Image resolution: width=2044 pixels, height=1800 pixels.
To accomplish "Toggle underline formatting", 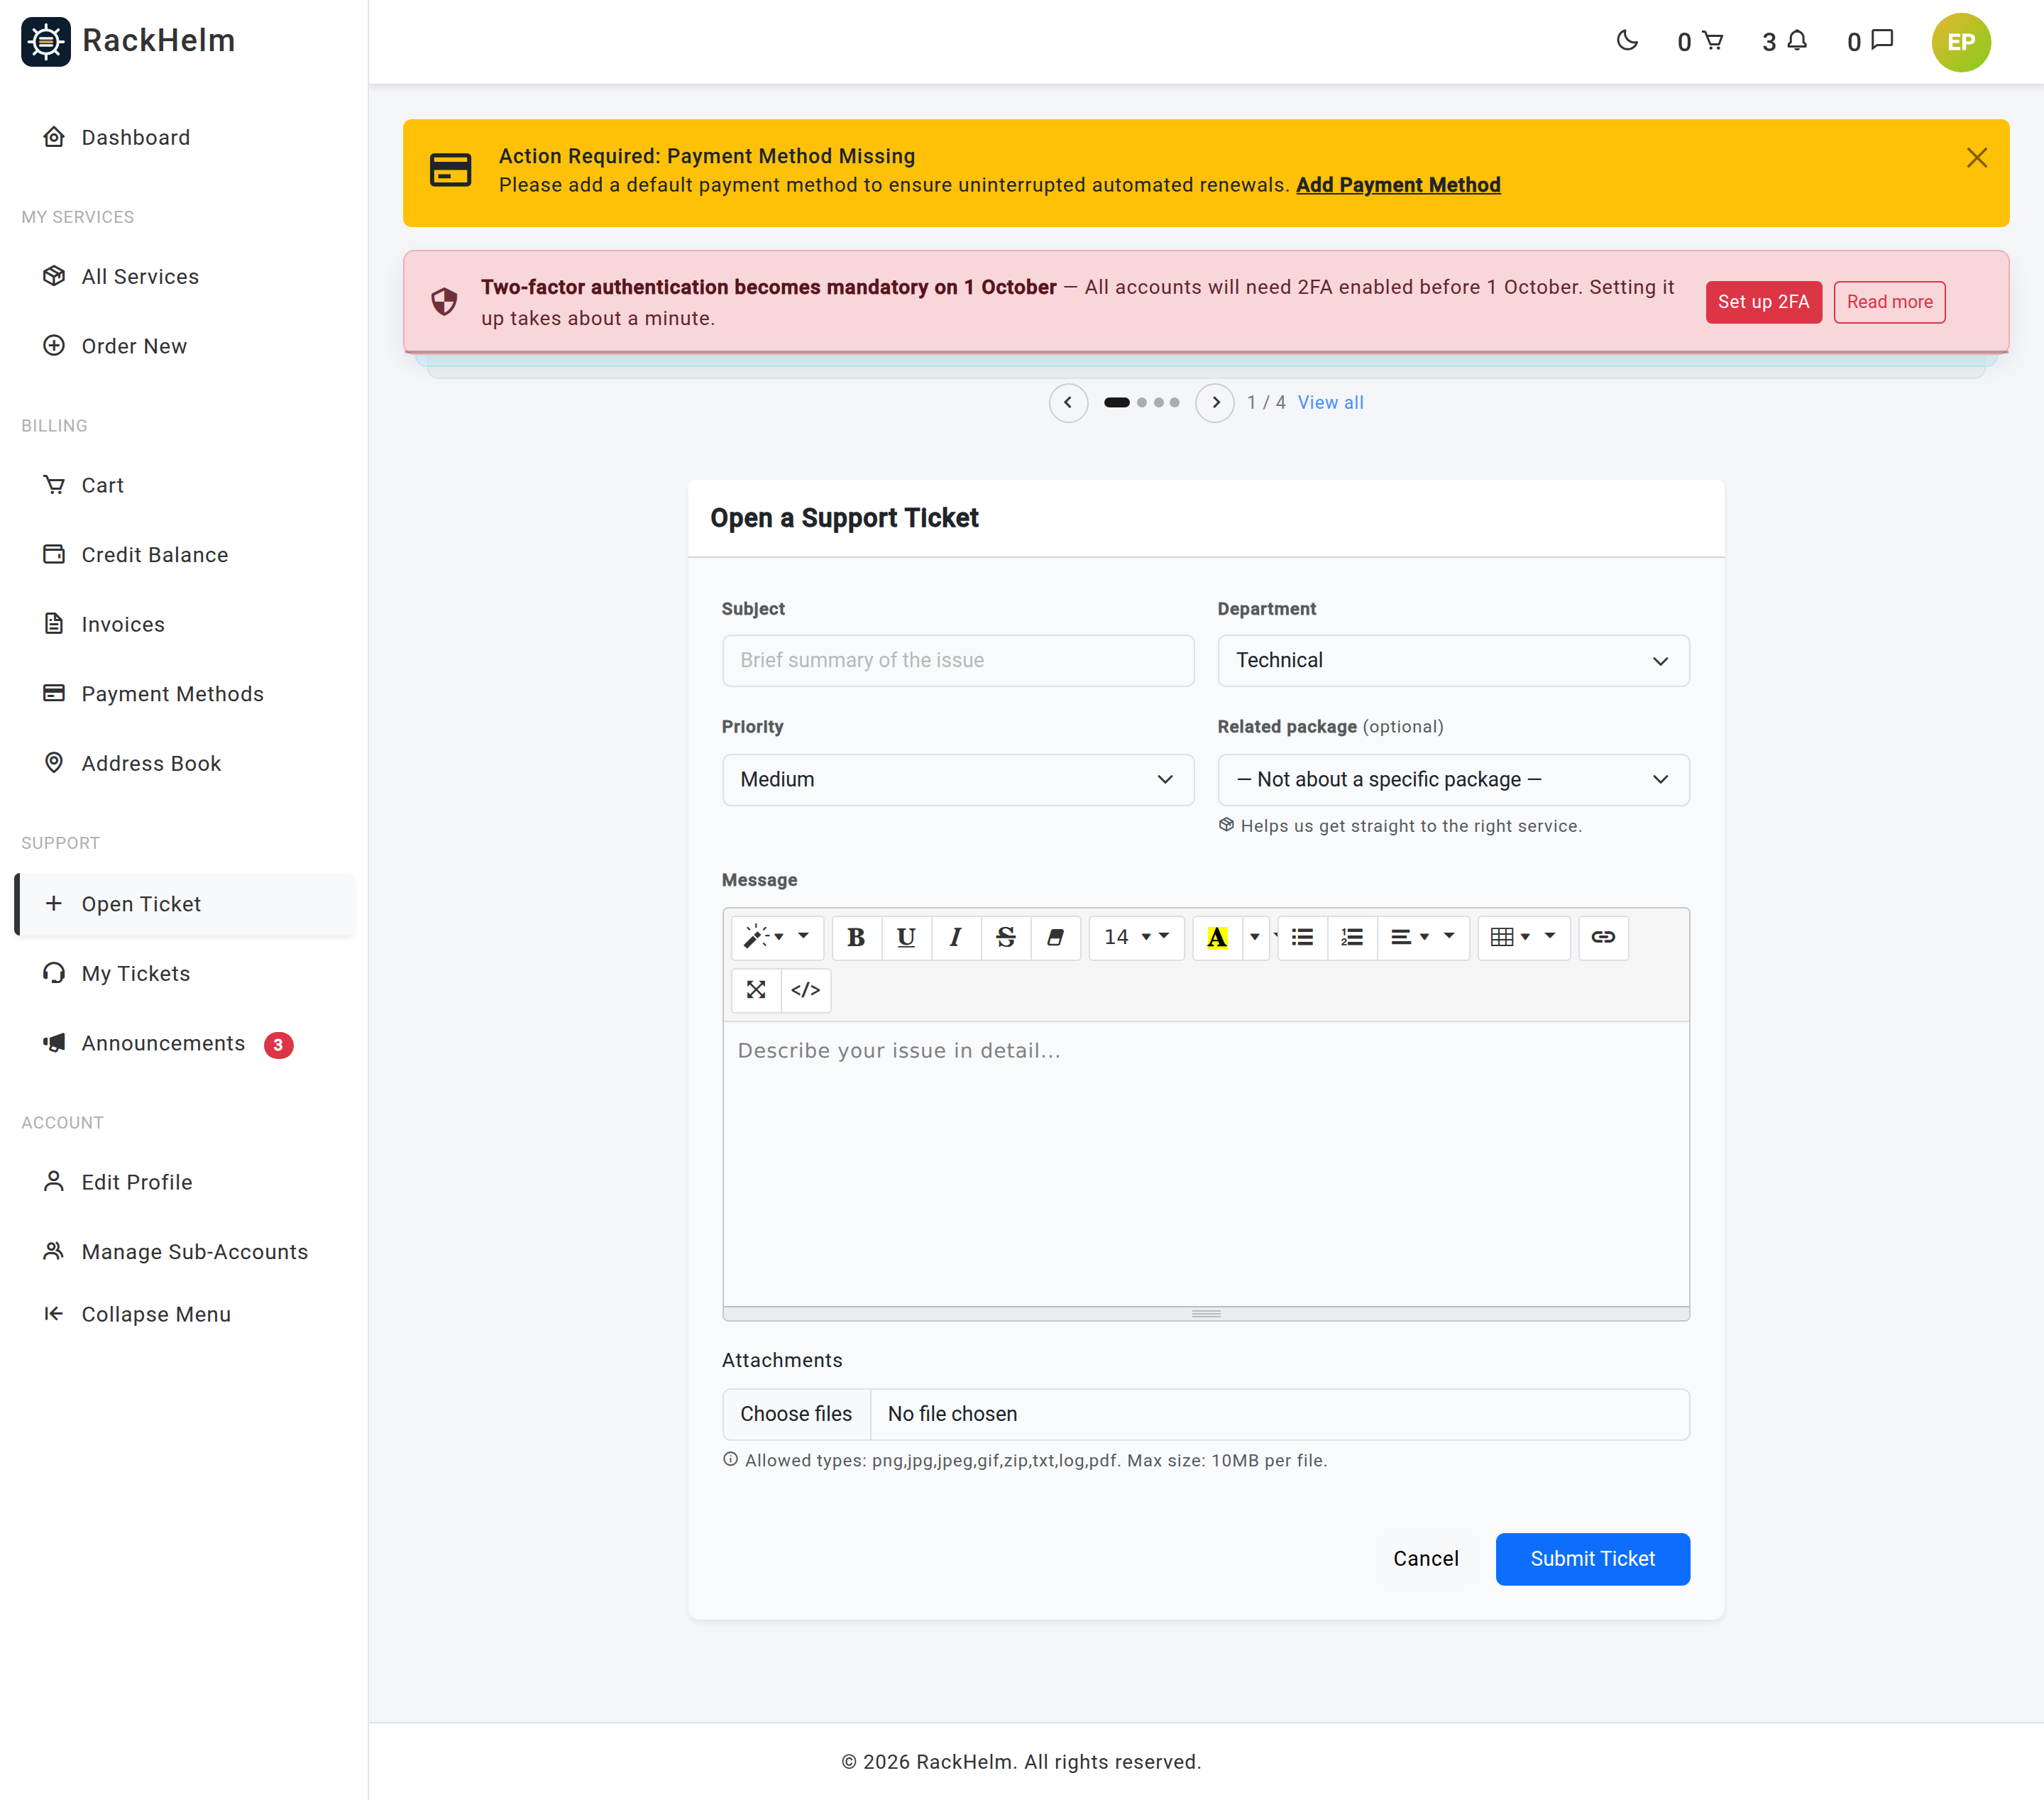I will pos(906,938).
